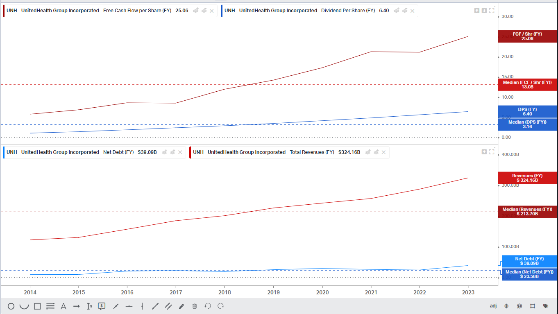Click the FCF / Shr (FY) 25.06 axis label

(x=527, y=36)
